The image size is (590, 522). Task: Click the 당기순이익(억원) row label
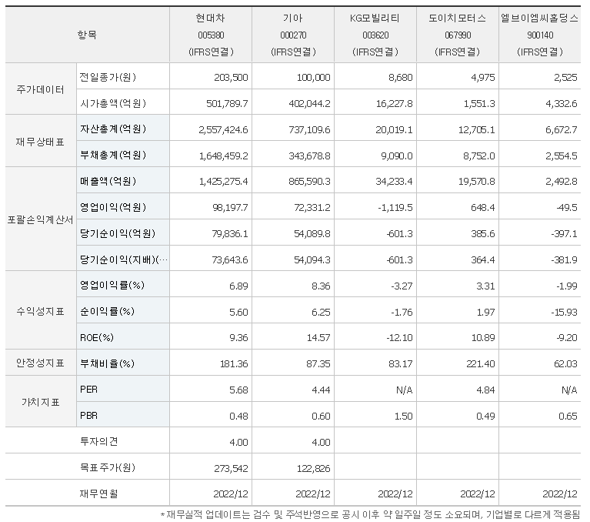point(118,233)
